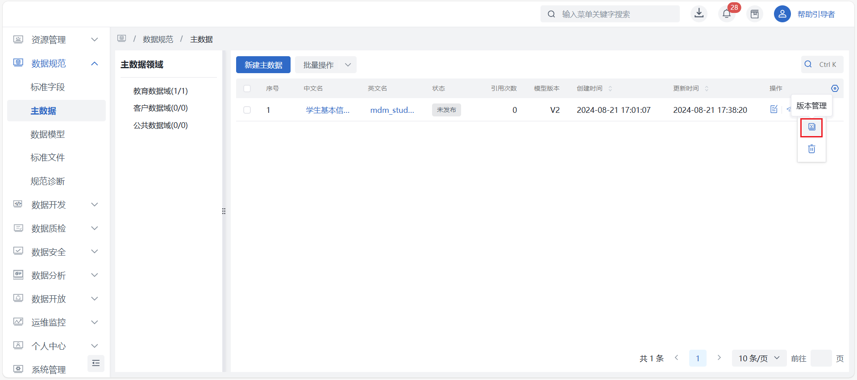Viewport: 857px width, 380px height.
Task: Click the edit icon in row 1
Action: pyautogui.click(x=774, y=109)
